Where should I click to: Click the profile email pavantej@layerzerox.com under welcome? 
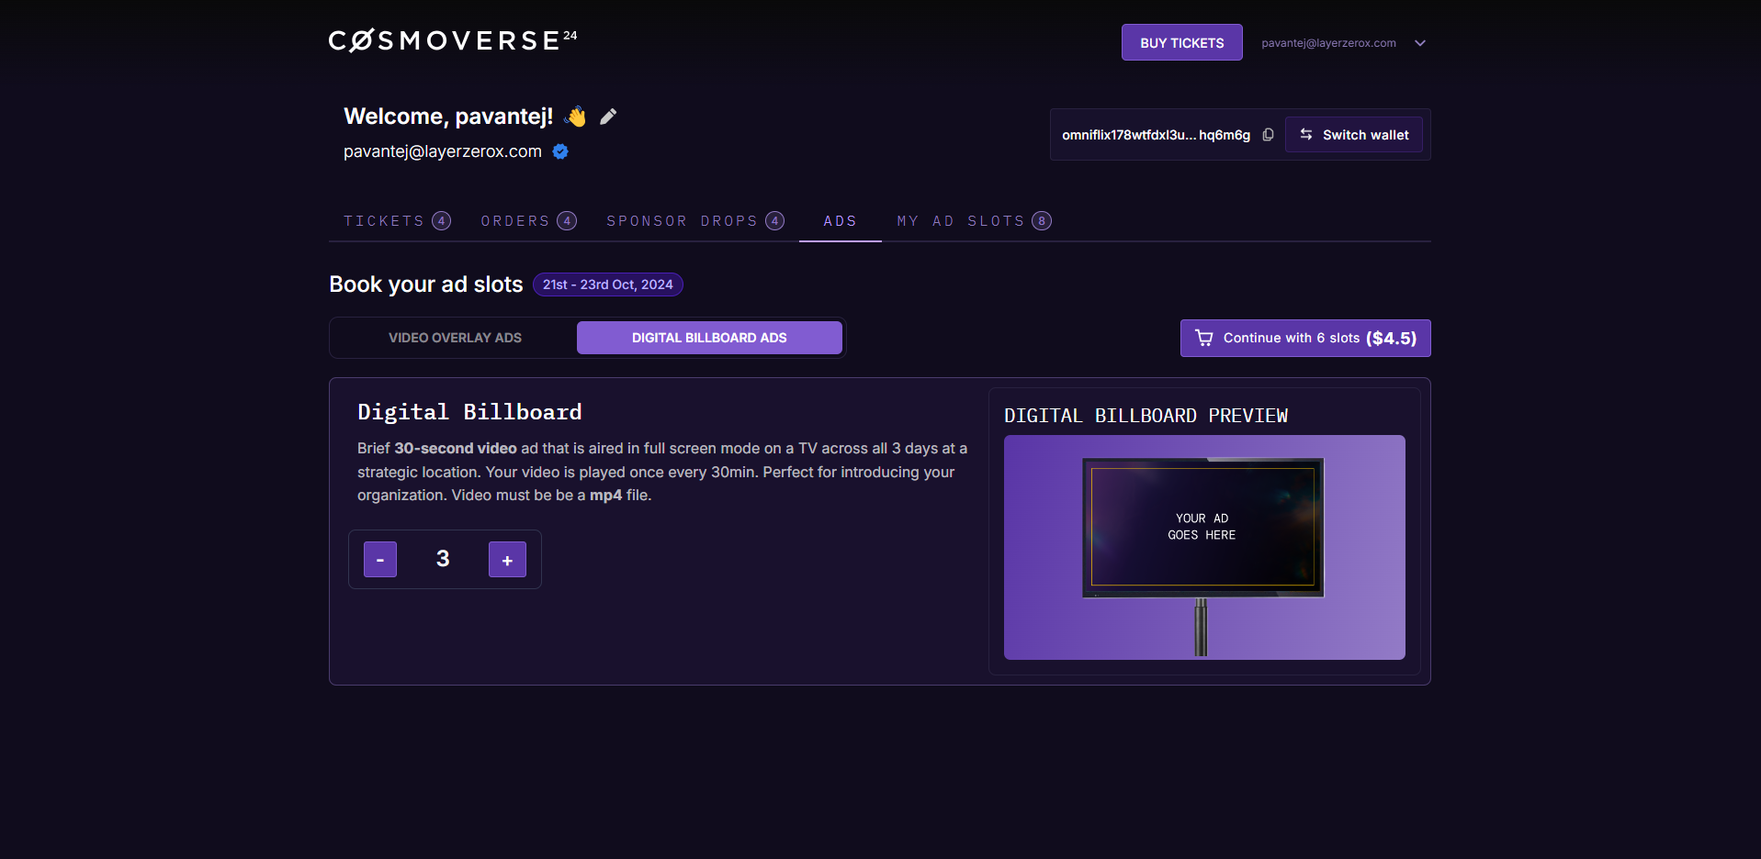443,151
